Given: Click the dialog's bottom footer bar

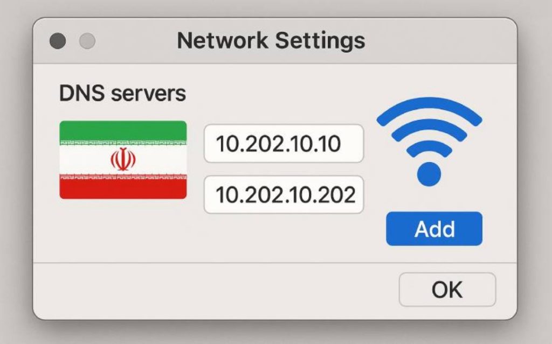Looking at the screenshot, I should point(216,289).
